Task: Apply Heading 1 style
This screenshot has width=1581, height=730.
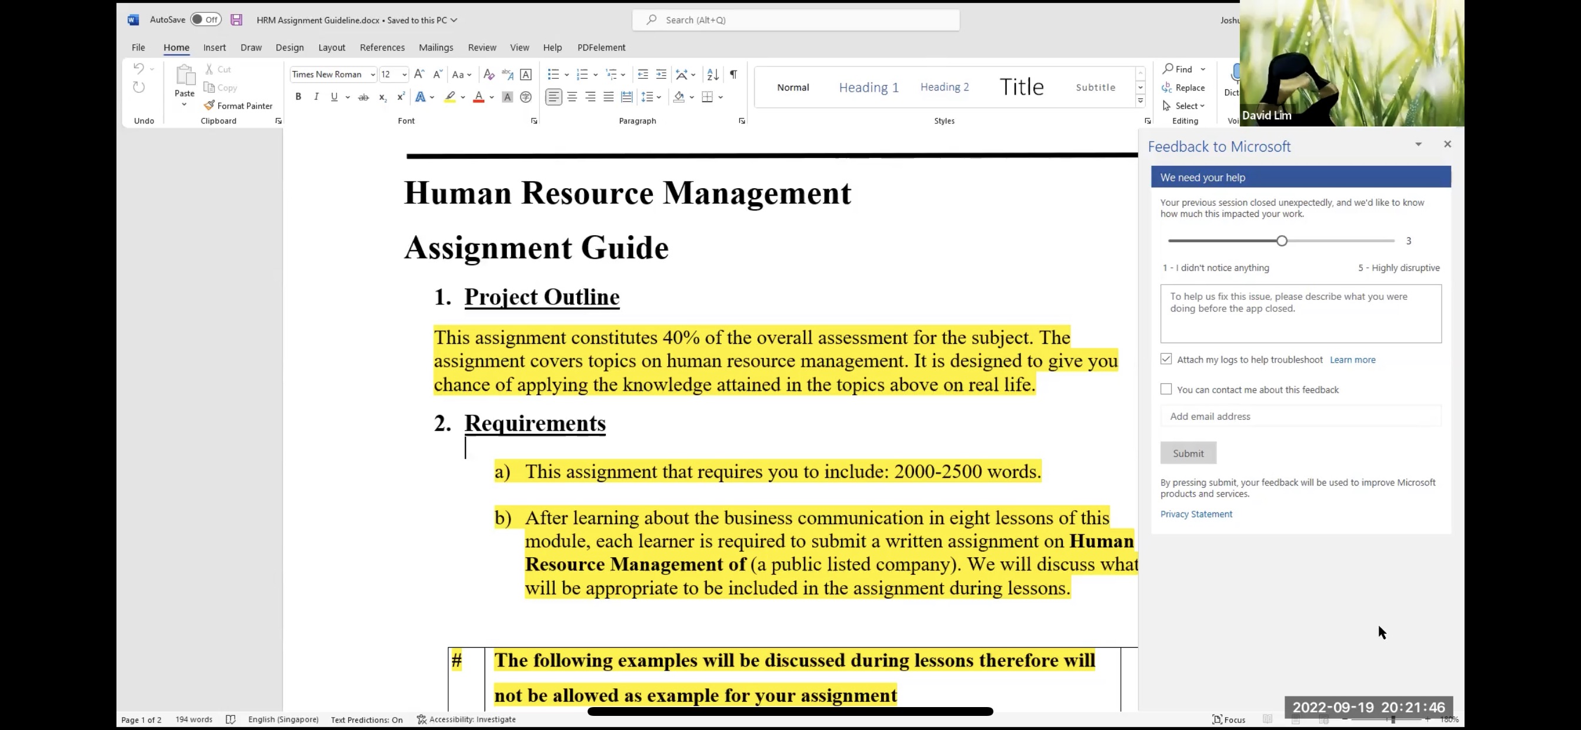Action: point(869,87)
